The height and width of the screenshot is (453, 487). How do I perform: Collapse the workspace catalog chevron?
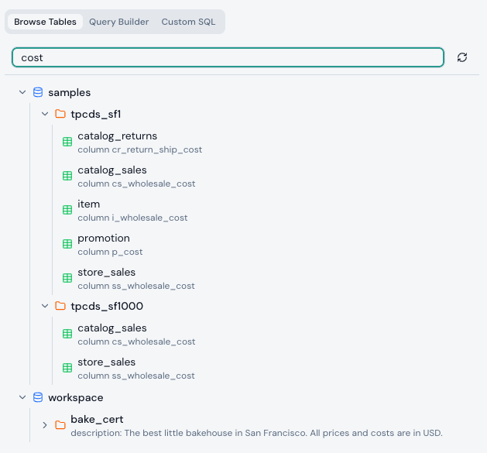22,397
